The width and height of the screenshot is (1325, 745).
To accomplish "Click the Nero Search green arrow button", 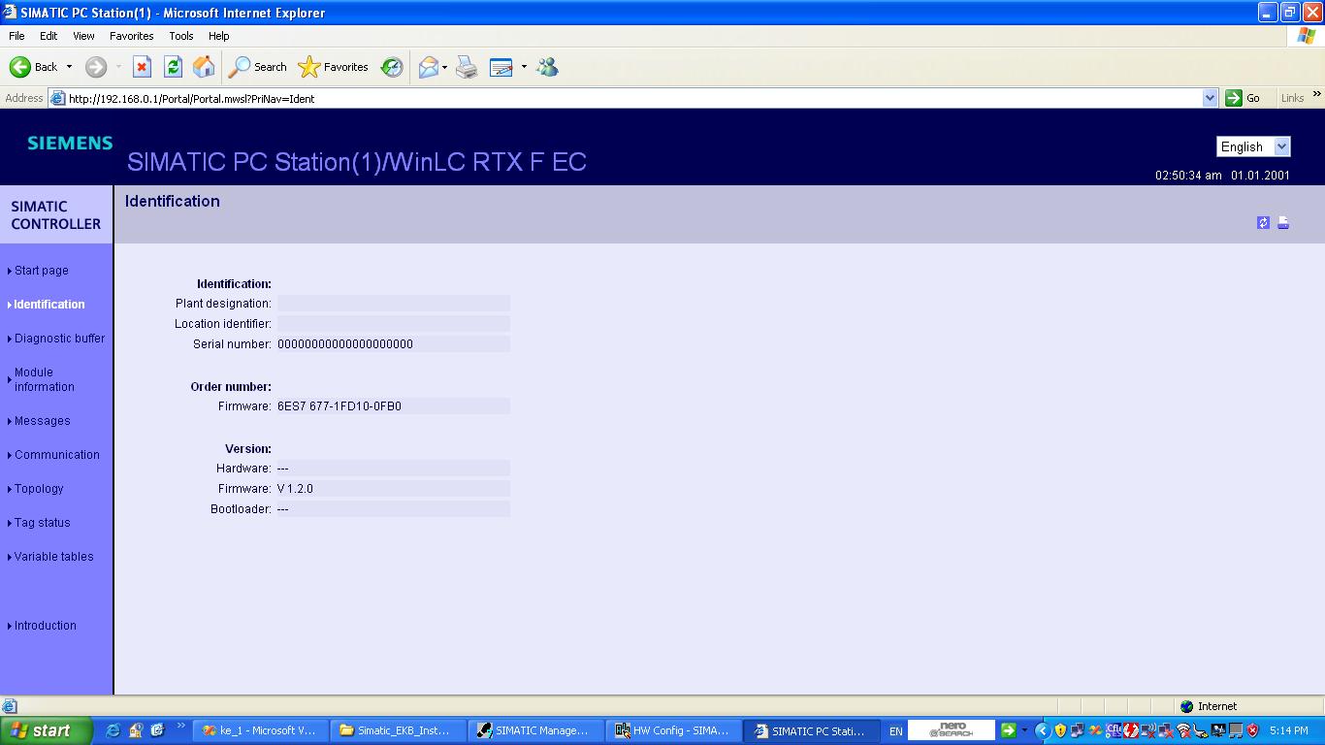I will pyautogui.click(x=1009, y=730).
